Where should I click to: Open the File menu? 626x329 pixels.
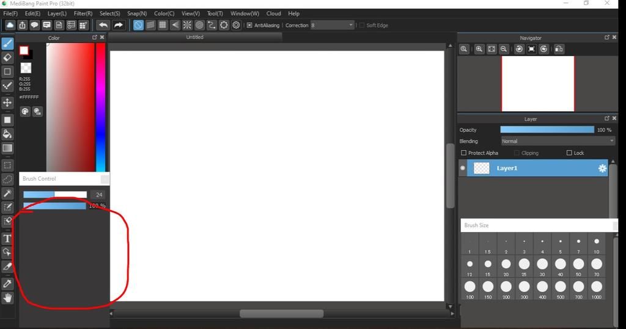(10, 13)
